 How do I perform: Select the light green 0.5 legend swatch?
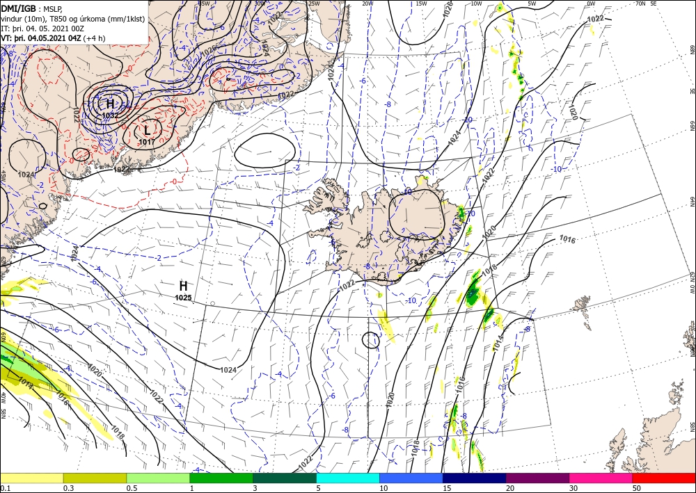click(158, 478)
